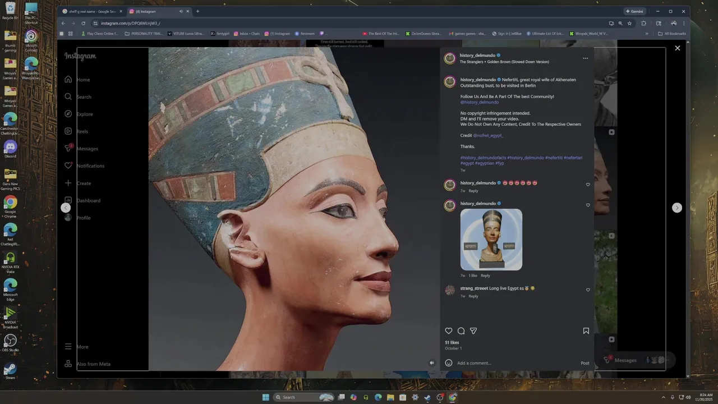Click Create in Instagram sidebar
This screenshot has height=404, width=718.
pyautogui.click(x=77, y=183)
